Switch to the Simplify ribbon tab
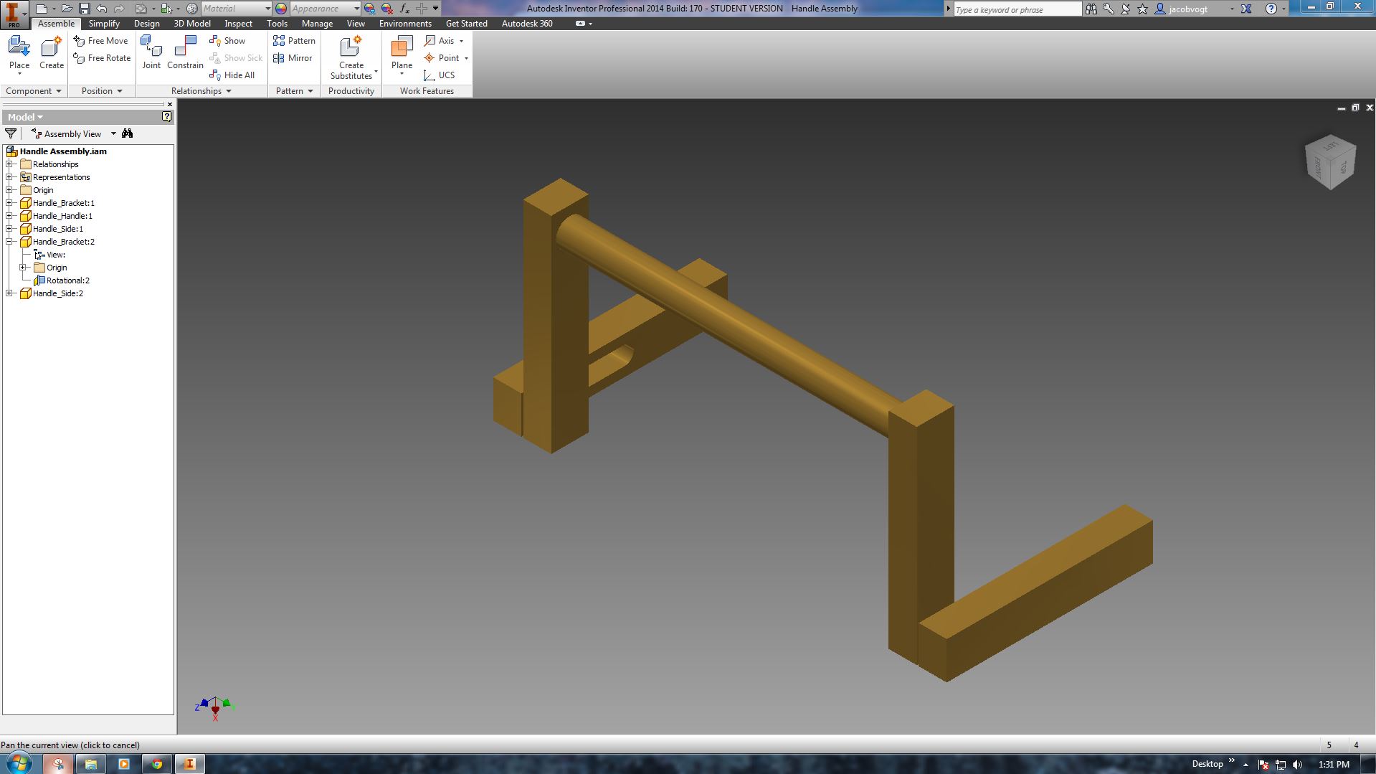 click(104, 24)
